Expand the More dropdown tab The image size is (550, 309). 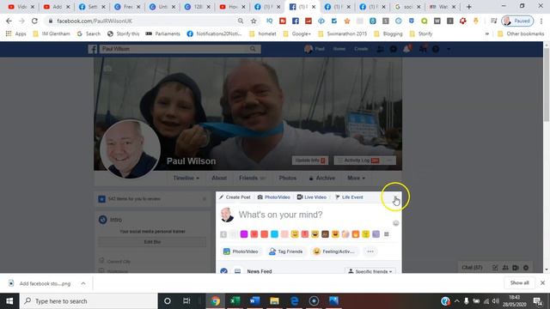[356, 179]
